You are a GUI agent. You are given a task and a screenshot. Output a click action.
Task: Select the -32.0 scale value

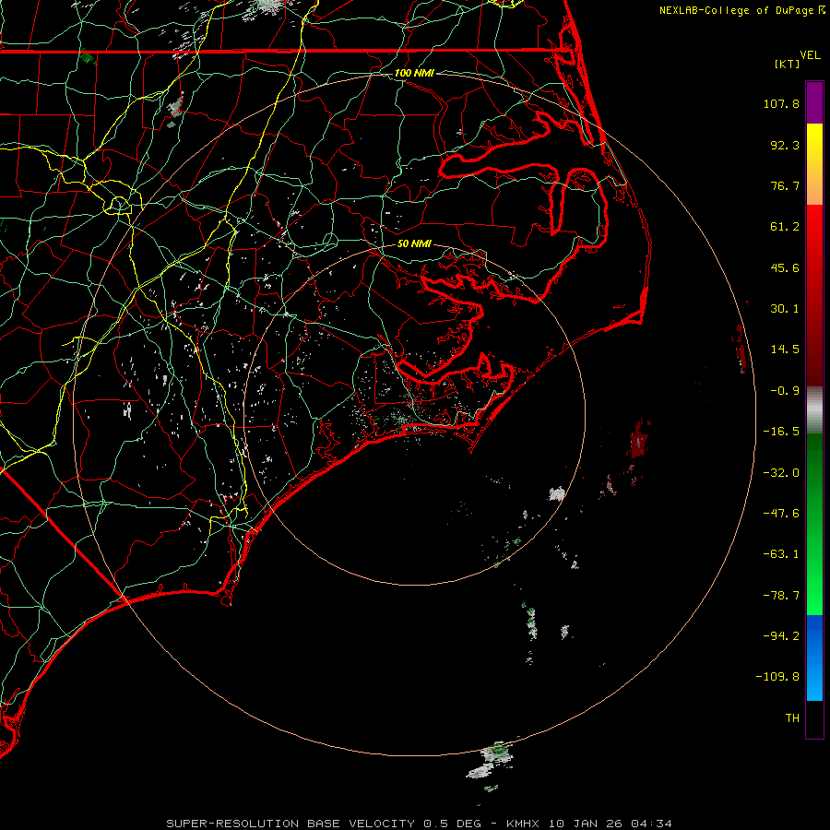point(781,473)
